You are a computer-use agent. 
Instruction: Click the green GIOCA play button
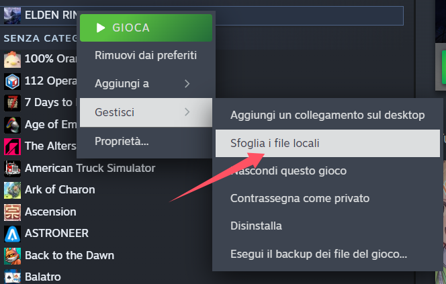click(x=146, y=28)
